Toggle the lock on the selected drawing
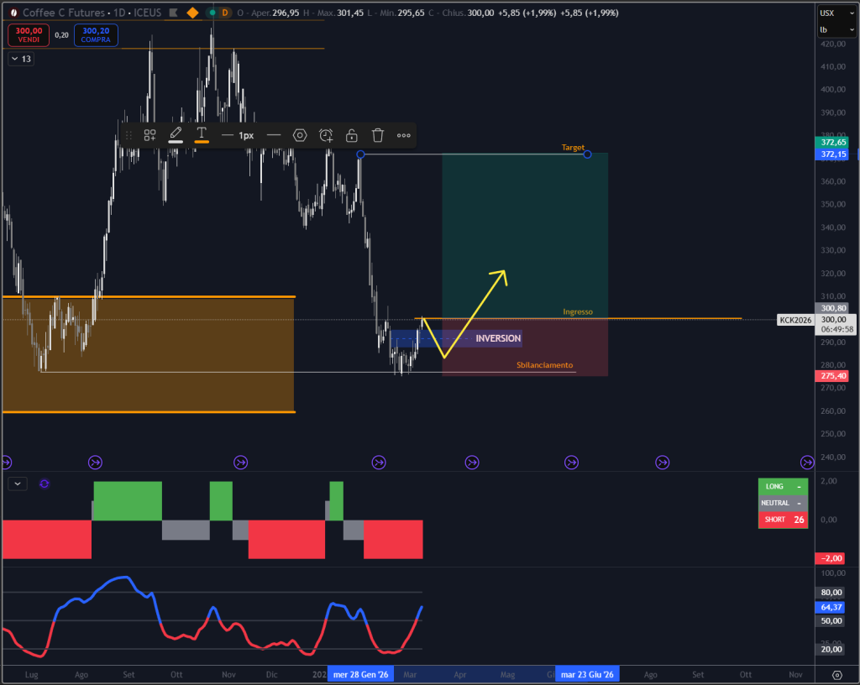This screenshot has height=685, width=860. pyautogui.click(x=351, y=135)
